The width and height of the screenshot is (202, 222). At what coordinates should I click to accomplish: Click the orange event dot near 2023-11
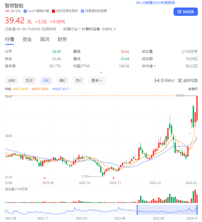point(114,178)
